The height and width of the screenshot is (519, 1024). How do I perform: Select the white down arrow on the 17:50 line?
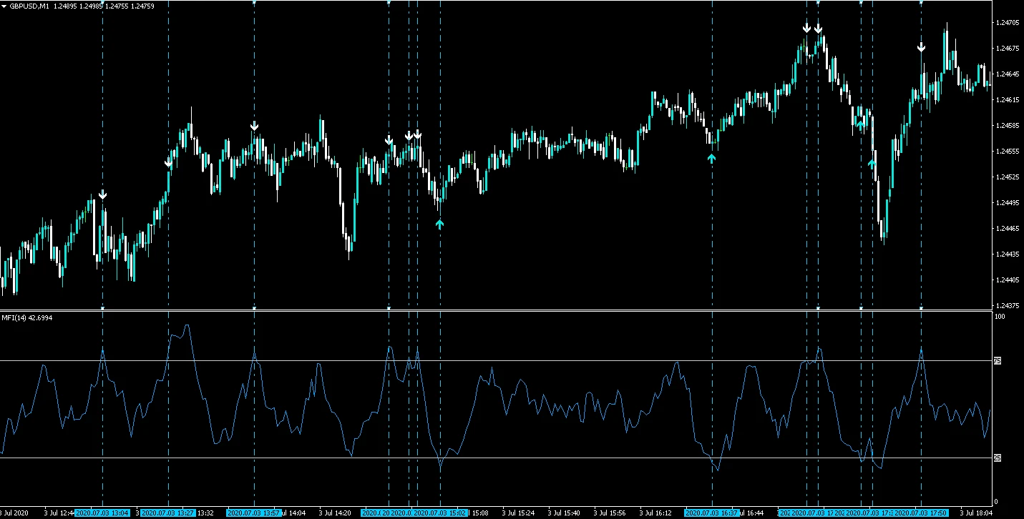point(922,48)
